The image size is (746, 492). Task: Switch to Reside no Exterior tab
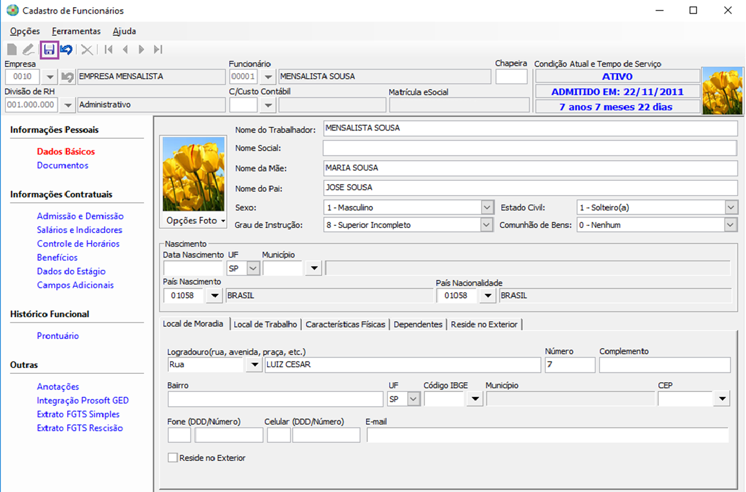484,324
